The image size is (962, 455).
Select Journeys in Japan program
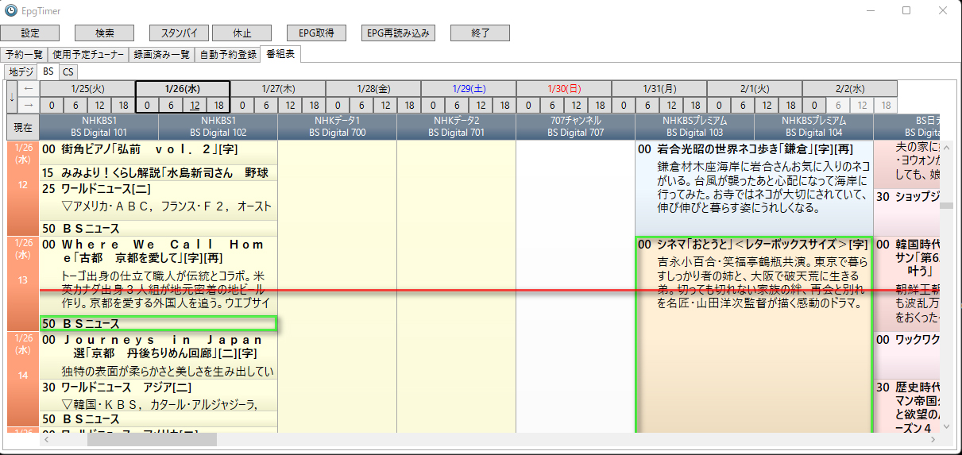click(158, 355)
